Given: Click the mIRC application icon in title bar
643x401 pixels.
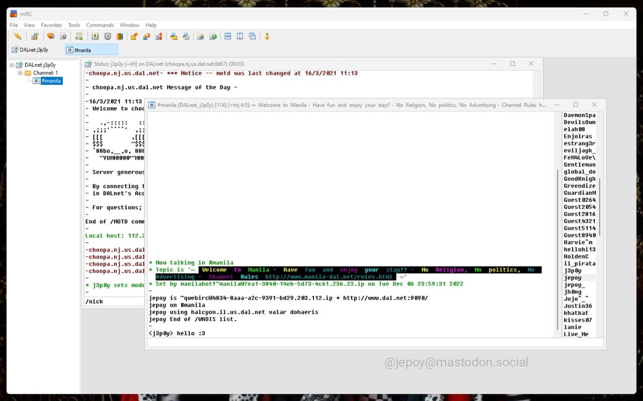Looking at the screenshot, I should pyautogui.click(x=13, y=13).
